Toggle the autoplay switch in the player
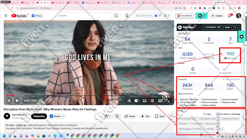The width and height of the screenshot is (247, 139). point(137,101)
